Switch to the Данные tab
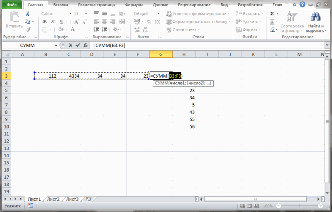Image resolution: width=332 pixels, height=212 pixels. [160, 5]
